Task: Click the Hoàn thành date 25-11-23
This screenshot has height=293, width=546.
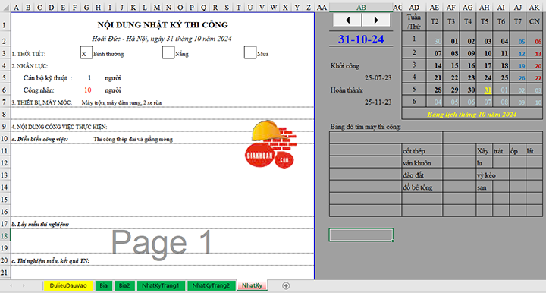Action: (x=378, y=102)
